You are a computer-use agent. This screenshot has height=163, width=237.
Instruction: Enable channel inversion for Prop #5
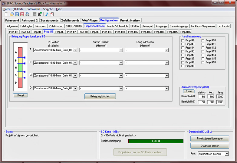point(183,51)
